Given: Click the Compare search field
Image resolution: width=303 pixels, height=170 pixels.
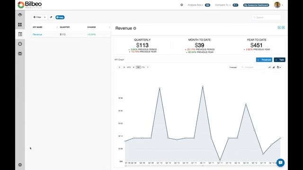Looking at the screenshot, I should pyautogui.click(x=252, y=67).
